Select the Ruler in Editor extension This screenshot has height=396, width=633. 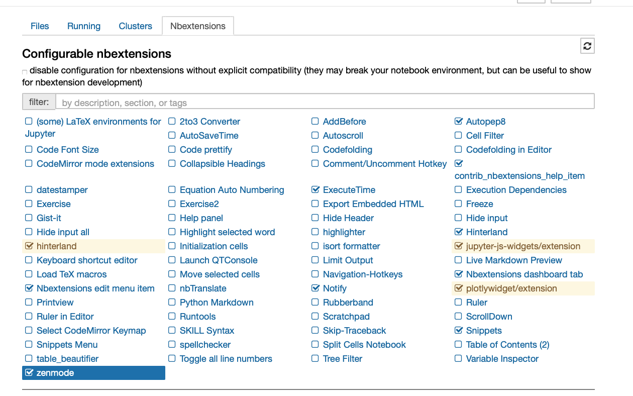pyautogui.click(x=65, y=317)
